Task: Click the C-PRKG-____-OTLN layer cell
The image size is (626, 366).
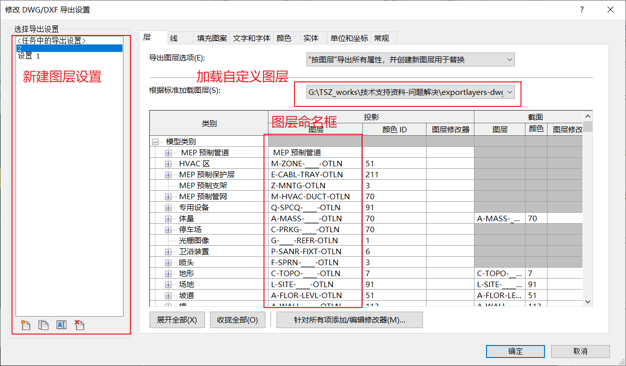Action: 315,230
